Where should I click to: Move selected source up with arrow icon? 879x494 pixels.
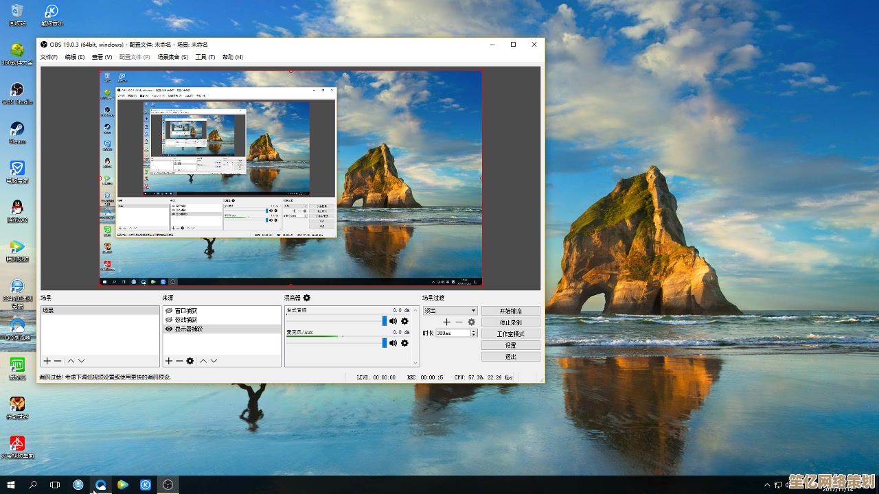[x=203, y=361]
